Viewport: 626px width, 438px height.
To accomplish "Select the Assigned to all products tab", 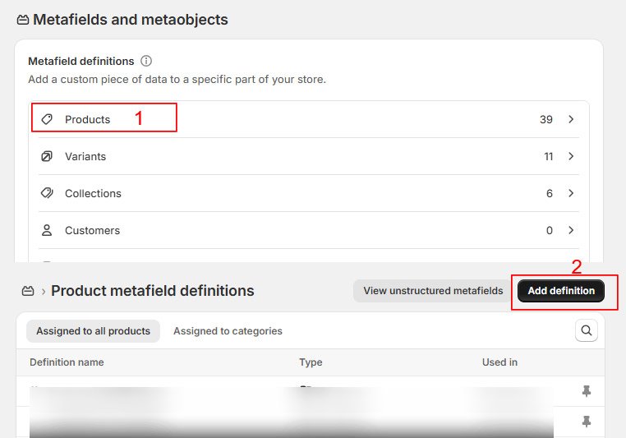I will [93, 331].
